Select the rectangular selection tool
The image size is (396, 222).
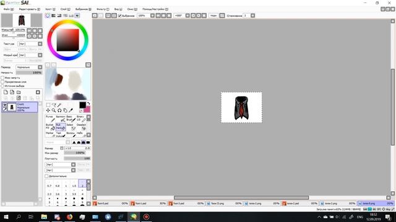click(48, 105)
